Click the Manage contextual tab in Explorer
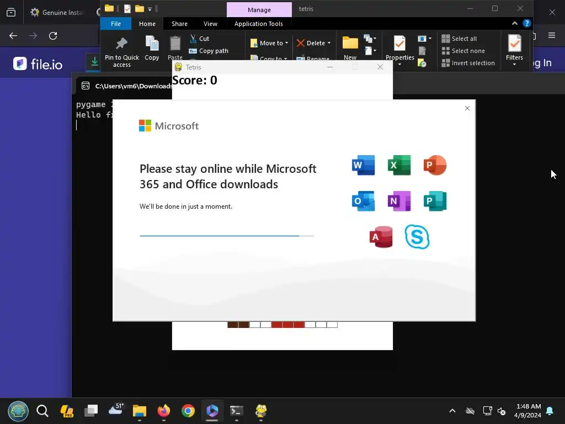Image resolution: width=565 pixels, height=424 pixels. [259, 10]
